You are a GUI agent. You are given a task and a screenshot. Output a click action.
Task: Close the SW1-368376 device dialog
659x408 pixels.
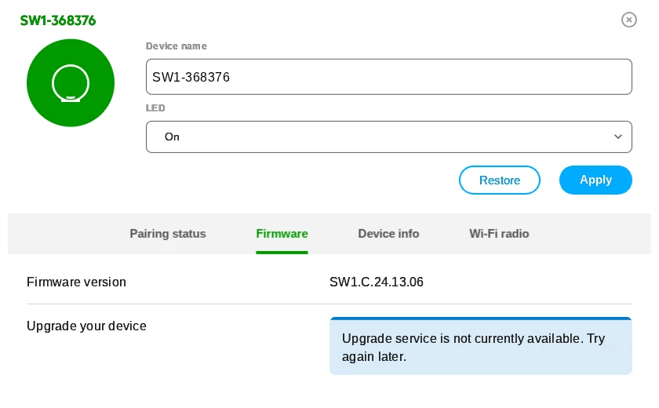pos(629,20)
